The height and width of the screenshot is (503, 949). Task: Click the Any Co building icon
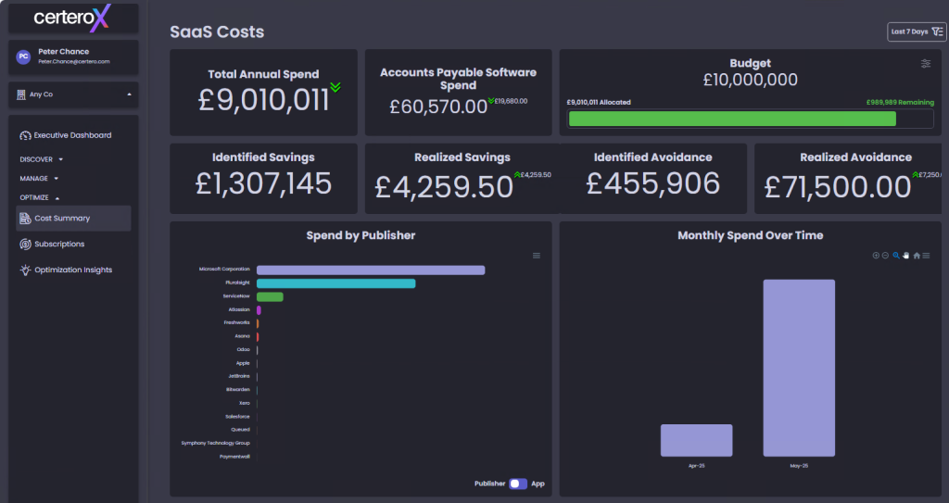(x=21, y=94)
